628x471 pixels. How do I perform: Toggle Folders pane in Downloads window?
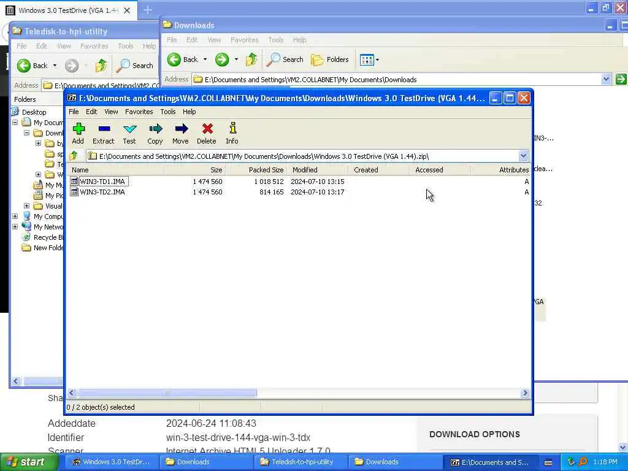click(330, 59)
